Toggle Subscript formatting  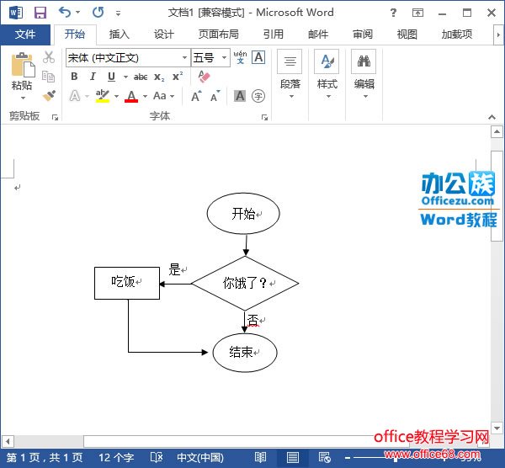(159, 77)
